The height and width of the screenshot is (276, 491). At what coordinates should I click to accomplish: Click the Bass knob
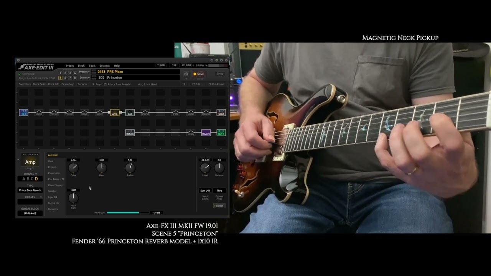(102, 168)
